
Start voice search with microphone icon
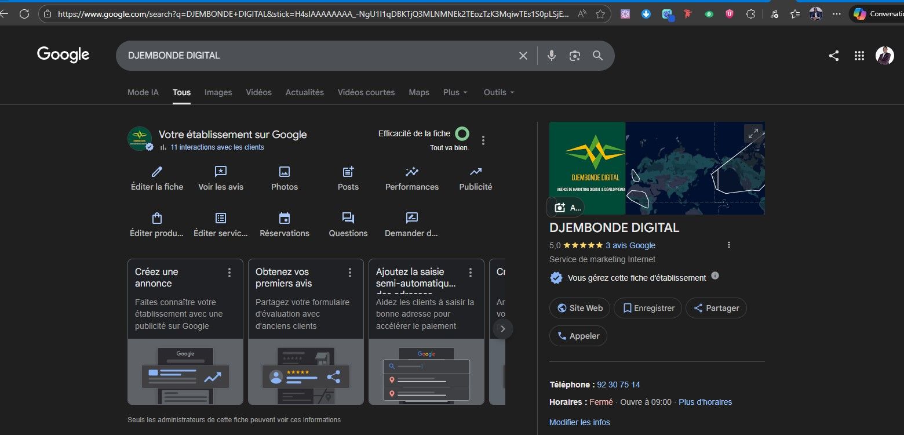click(x=552, y=56)
